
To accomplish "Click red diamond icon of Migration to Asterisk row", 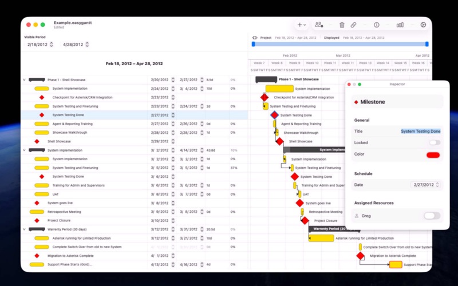I will pyautogui.click(x=37, y=256).
